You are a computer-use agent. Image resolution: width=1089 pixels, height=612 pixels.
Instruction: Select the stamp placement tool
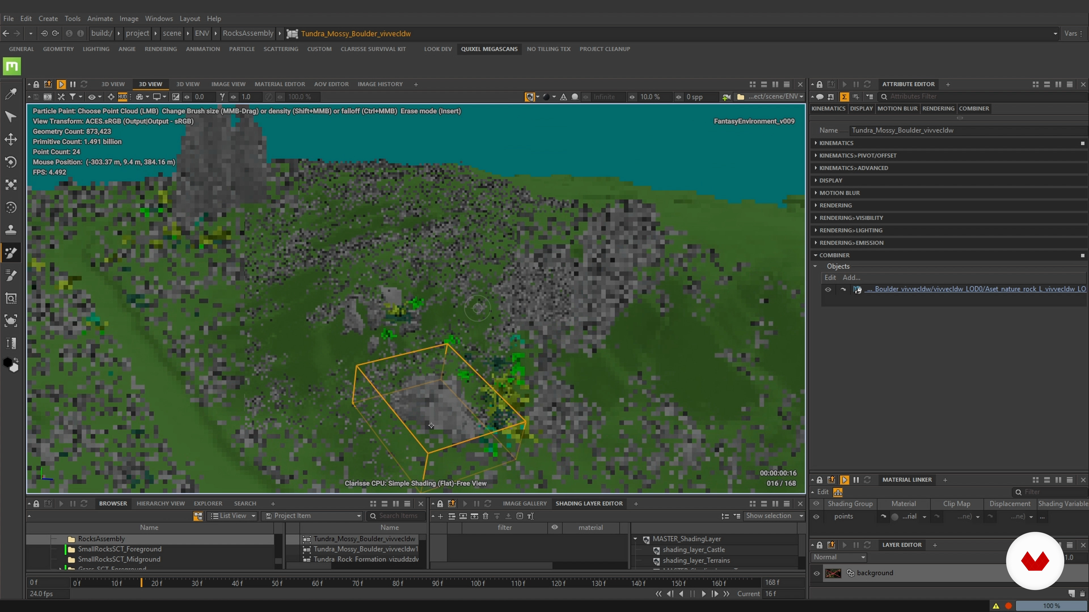(10, 230)
